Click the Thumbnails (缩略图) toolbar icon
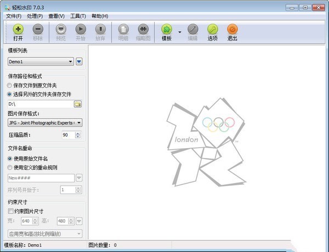Screen dimensions: 329x252 tap(143, 29)
